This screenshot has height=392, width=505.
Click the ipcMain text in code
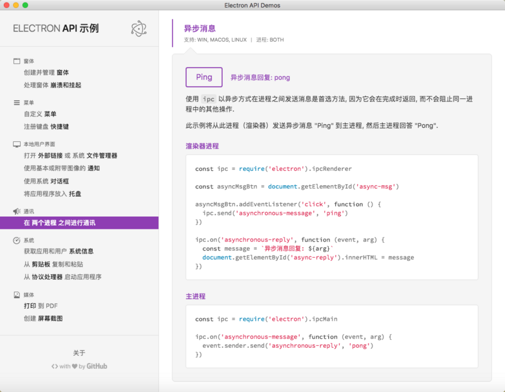pos(325,319)
